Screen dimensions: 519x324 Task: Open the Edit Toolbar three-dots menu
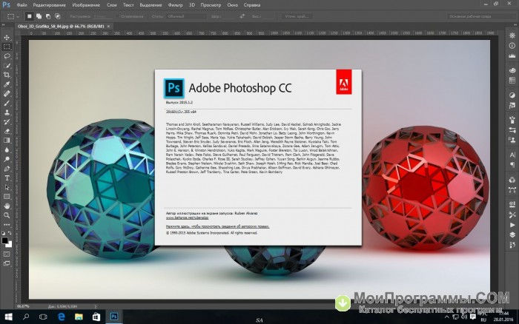[7, 225]
